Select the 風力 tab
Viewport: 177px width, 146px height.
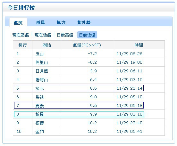tap(61, 22)
